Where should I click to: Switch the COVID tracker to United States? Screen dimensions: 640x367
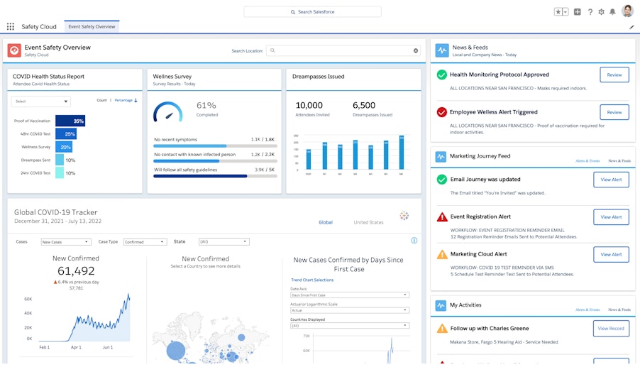368,222
